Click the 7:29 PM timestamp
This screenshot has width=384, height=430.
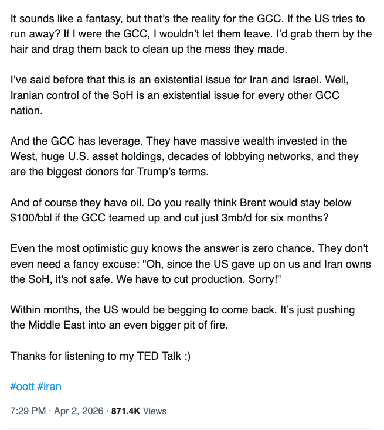coord(28,411)
